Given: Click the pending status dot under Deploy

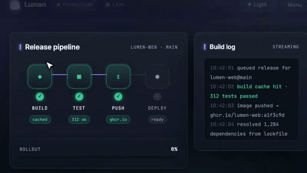Looking at the screenshot, I should click(157, 96).
